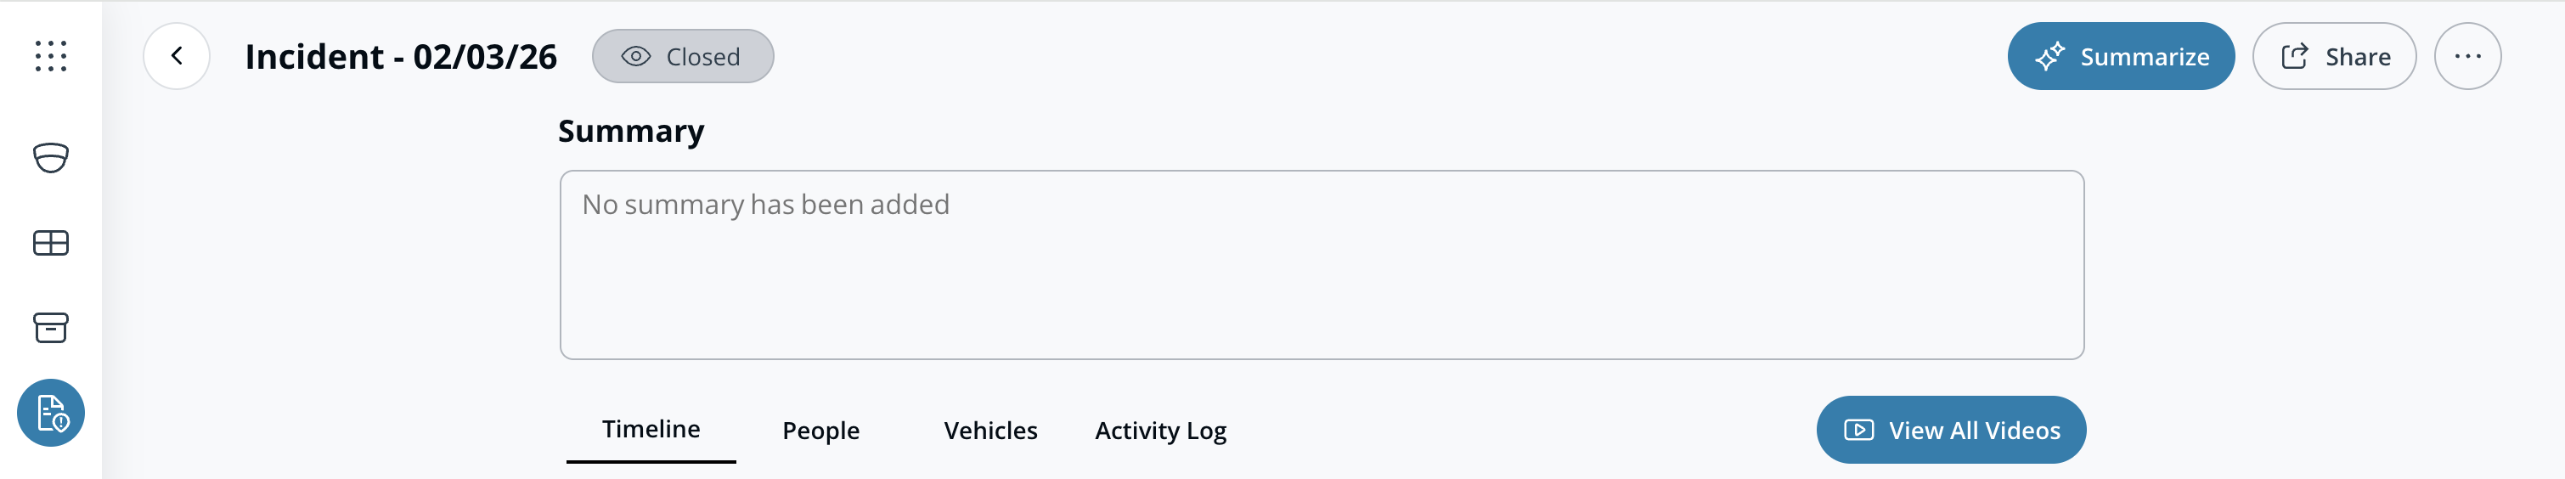Click the Incident - 02/03/26 title
Screen dimensions: 2565x479
point(400,57)
